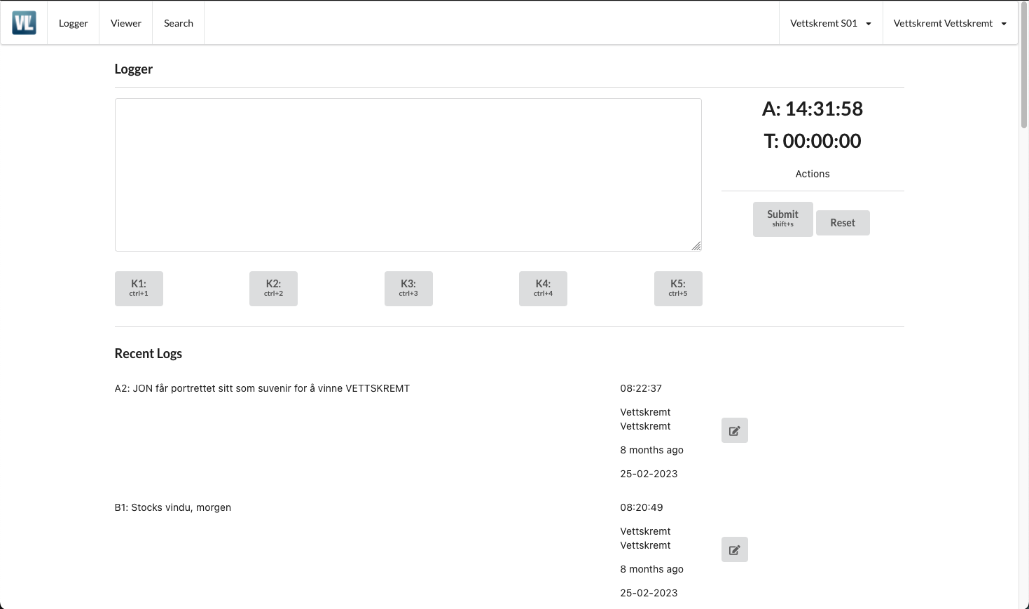Click the 25-02-2023 date under 08:22:37

click(649, 474)
